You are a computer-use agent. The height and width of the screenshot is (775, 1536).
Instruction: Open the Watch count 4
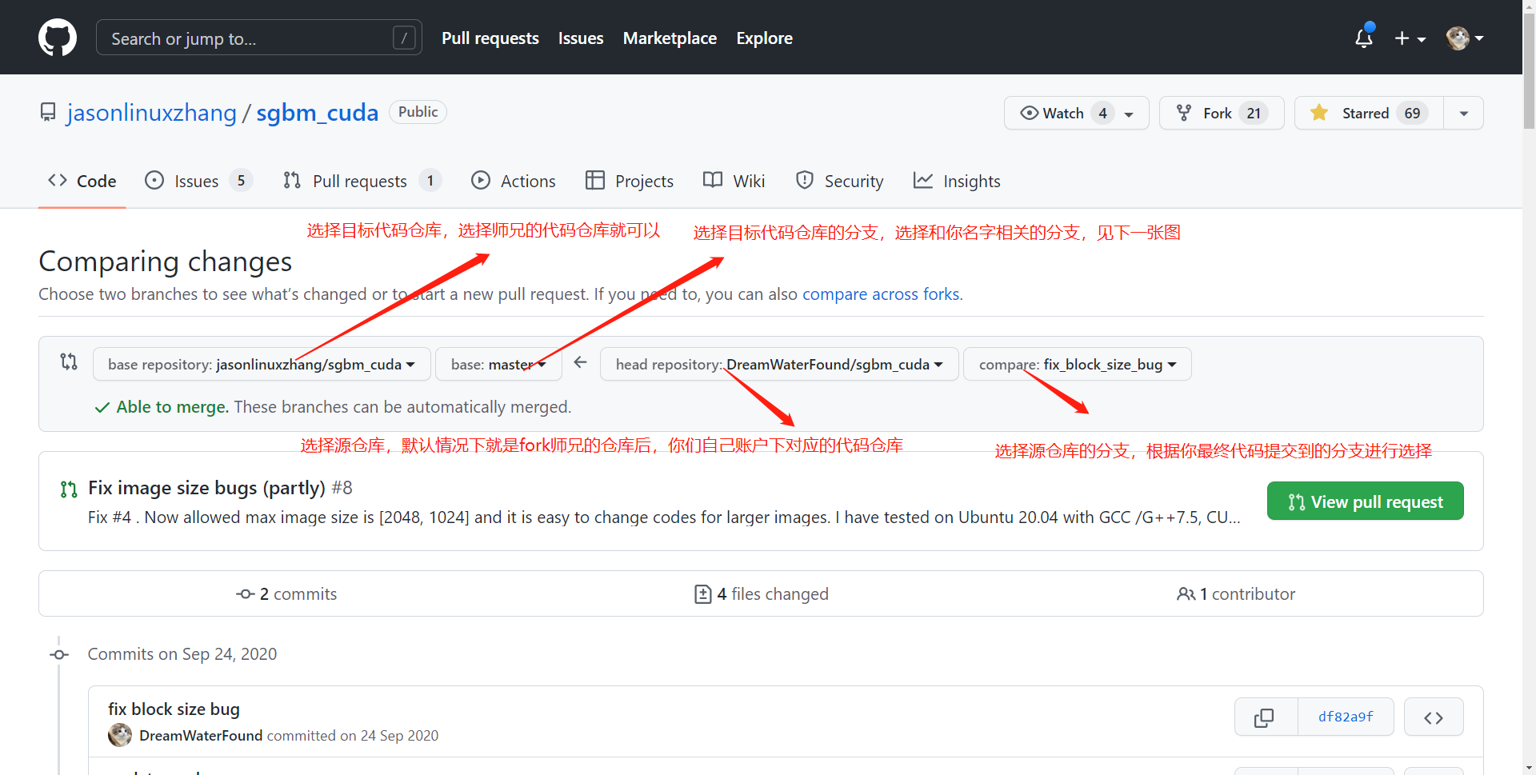click(x=1102, y=114)
